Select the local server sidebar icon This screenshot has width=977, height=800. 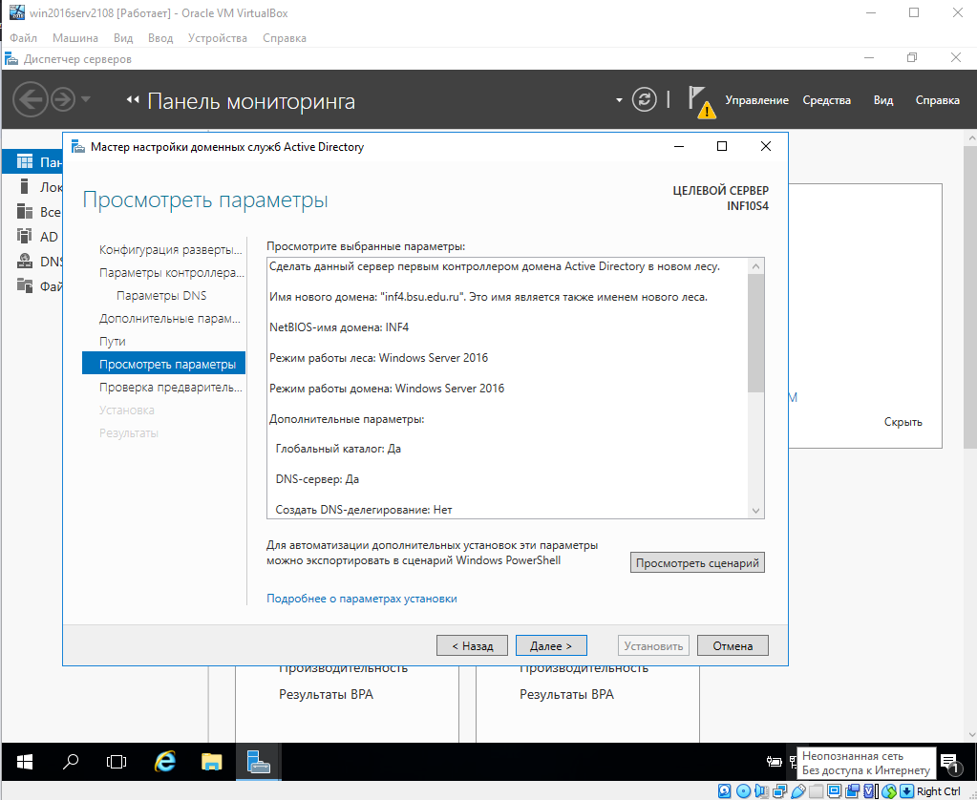coord(24,187)
